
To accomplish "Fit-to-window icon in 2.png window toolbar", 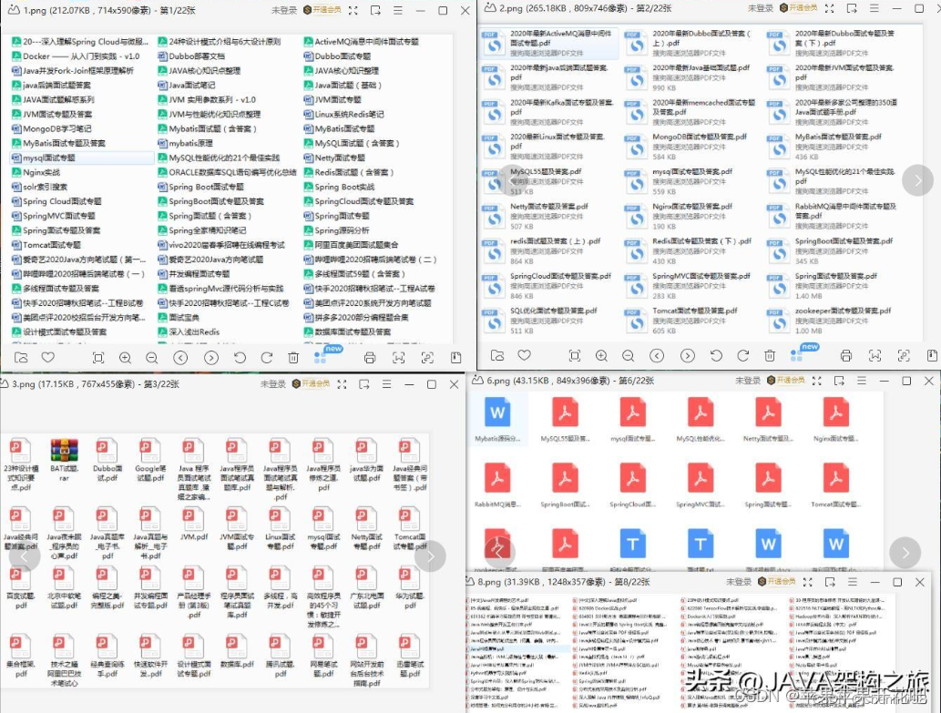I will (x=574, y=356).
